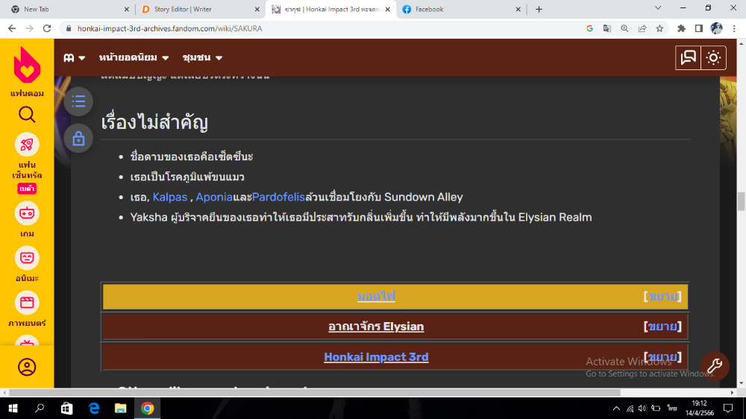Open the Fandom sidebar search icon

tap(27, 115)
